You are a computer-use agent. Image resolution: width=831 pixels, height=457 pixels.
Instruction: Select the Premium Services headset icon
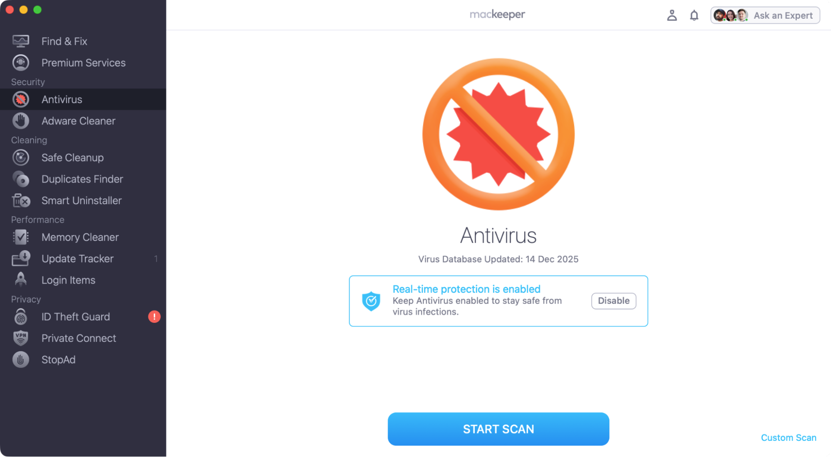point(20,62)
